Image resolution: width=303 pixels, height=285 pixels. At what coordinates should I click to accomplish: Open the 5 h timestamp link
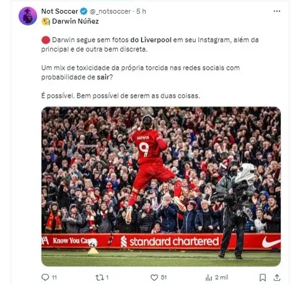click(x=141, y=11)
